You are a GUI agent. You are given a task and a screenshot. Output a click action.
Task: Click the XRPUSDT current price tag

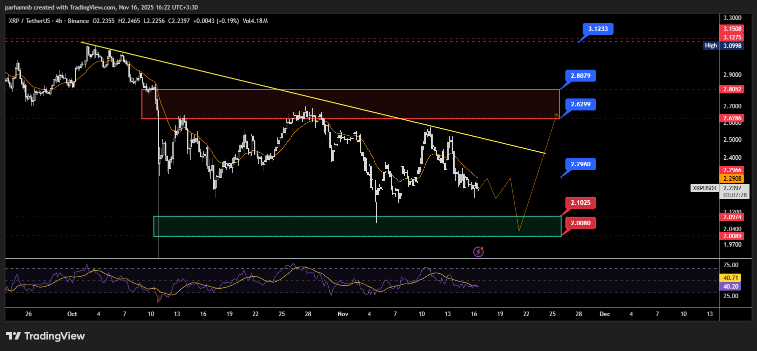coord(705,188)
